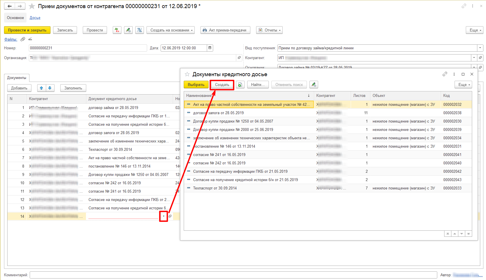The height and width of the screenshot is (280, 486).
Task: Open Организация record with its open icon
Action: [x=239, y=58]
